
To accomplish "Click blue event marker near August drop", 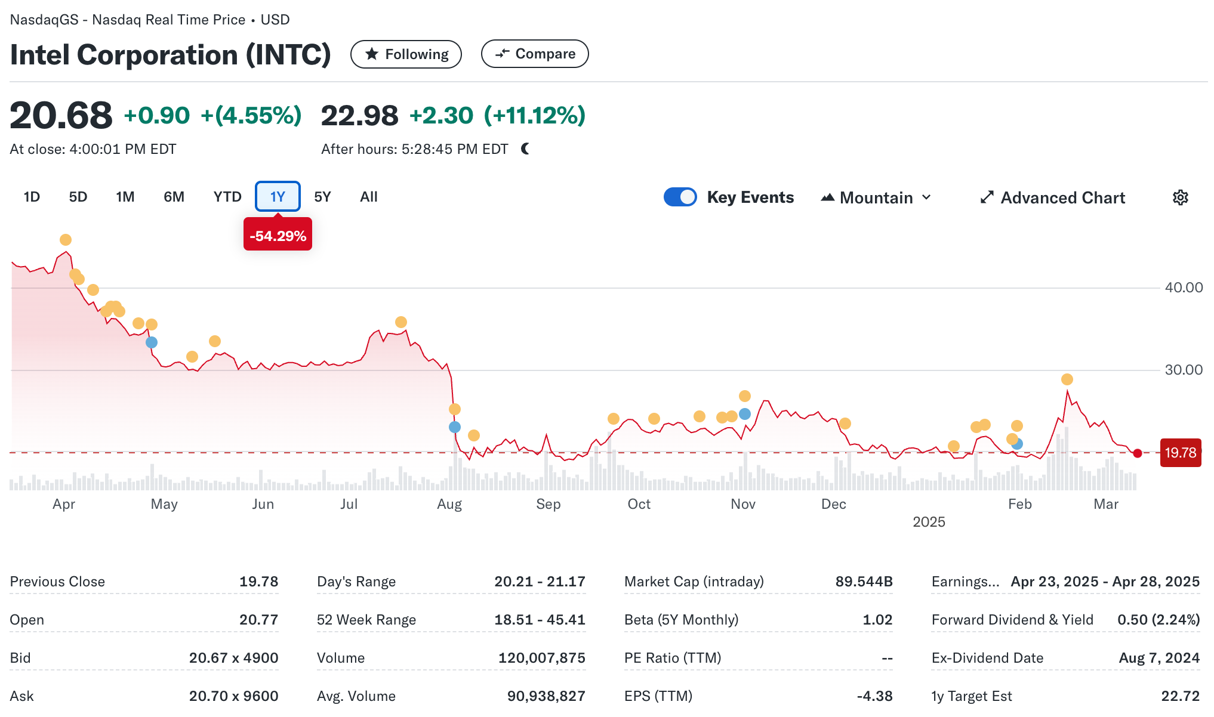I will [455, 427].
